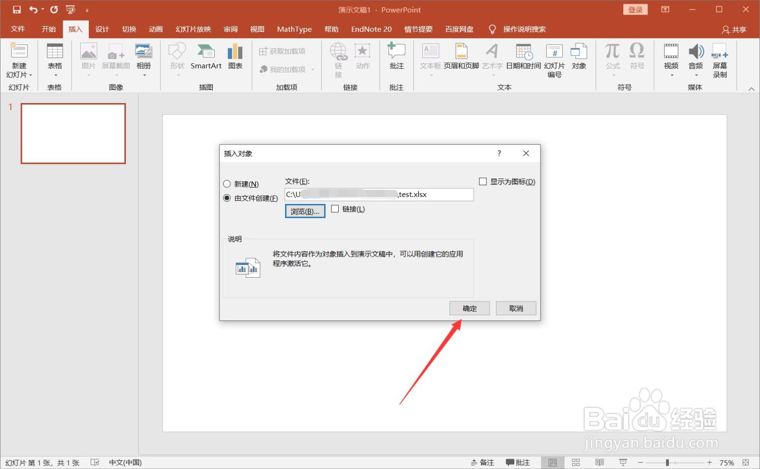
Task: Confirm with the 确定 button
Action: [x=470, y=309]
